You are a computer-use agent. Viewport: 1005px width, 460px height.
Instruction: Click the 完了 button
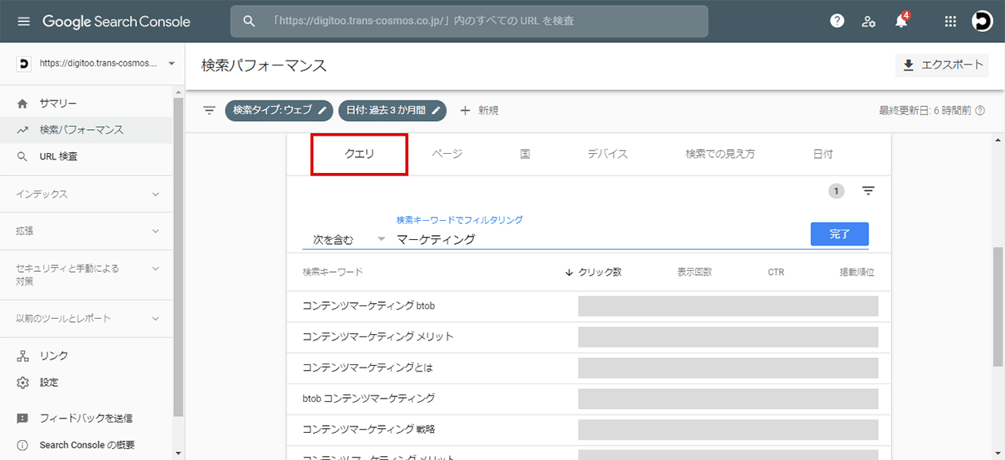[839, 234]
